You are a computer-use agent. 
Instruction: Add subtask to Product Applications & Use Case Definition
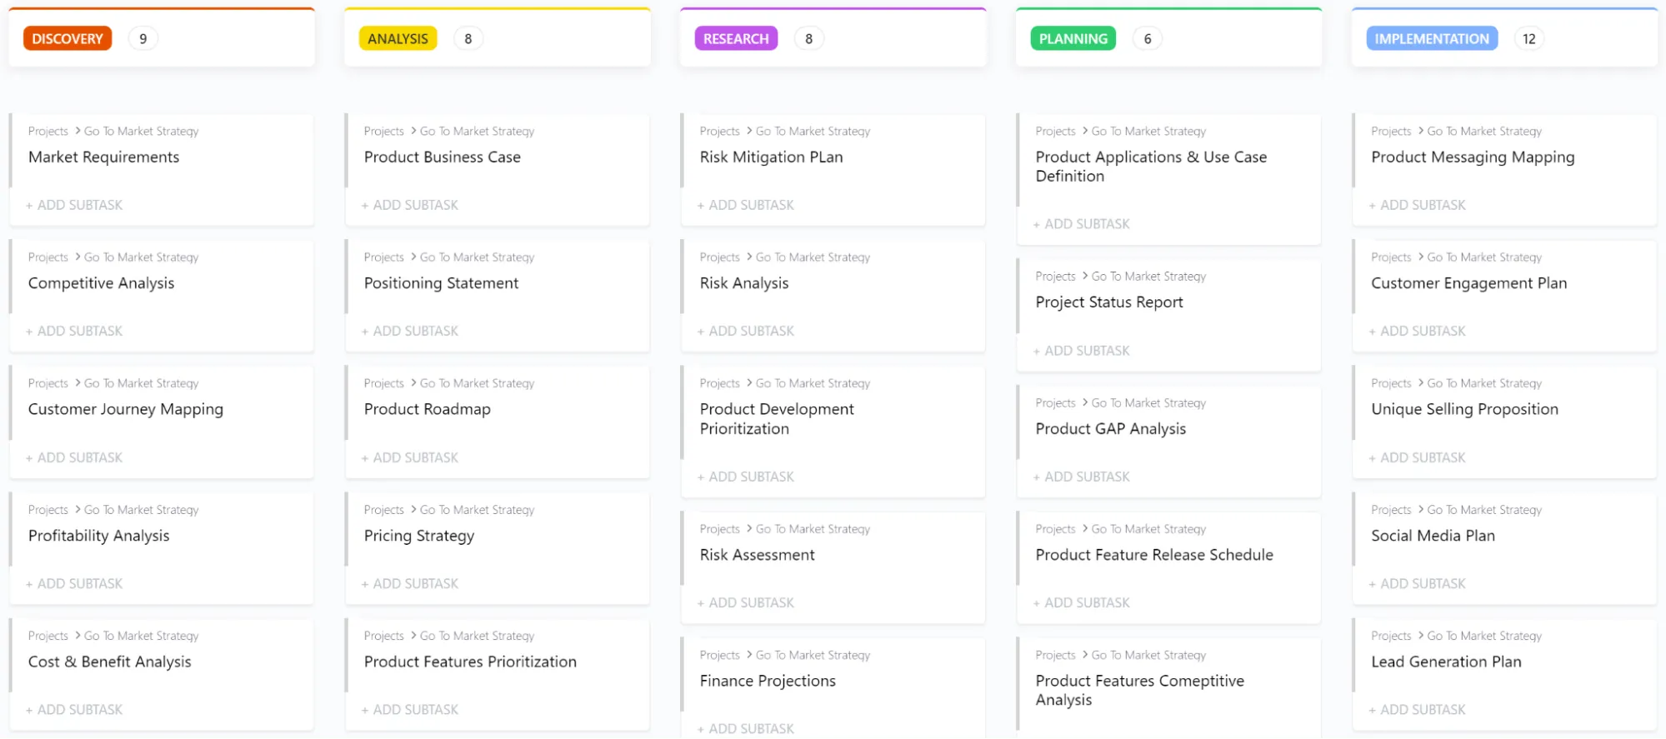click(x=1082, y=224)
